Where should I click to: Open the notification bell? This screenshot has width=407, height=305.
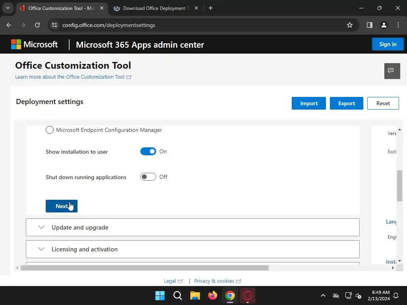pyautogui.click(x=396, y=295)
